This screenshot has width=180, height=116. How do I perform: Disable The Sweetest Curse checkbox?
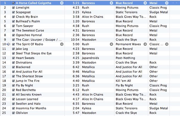pos(13,31)
